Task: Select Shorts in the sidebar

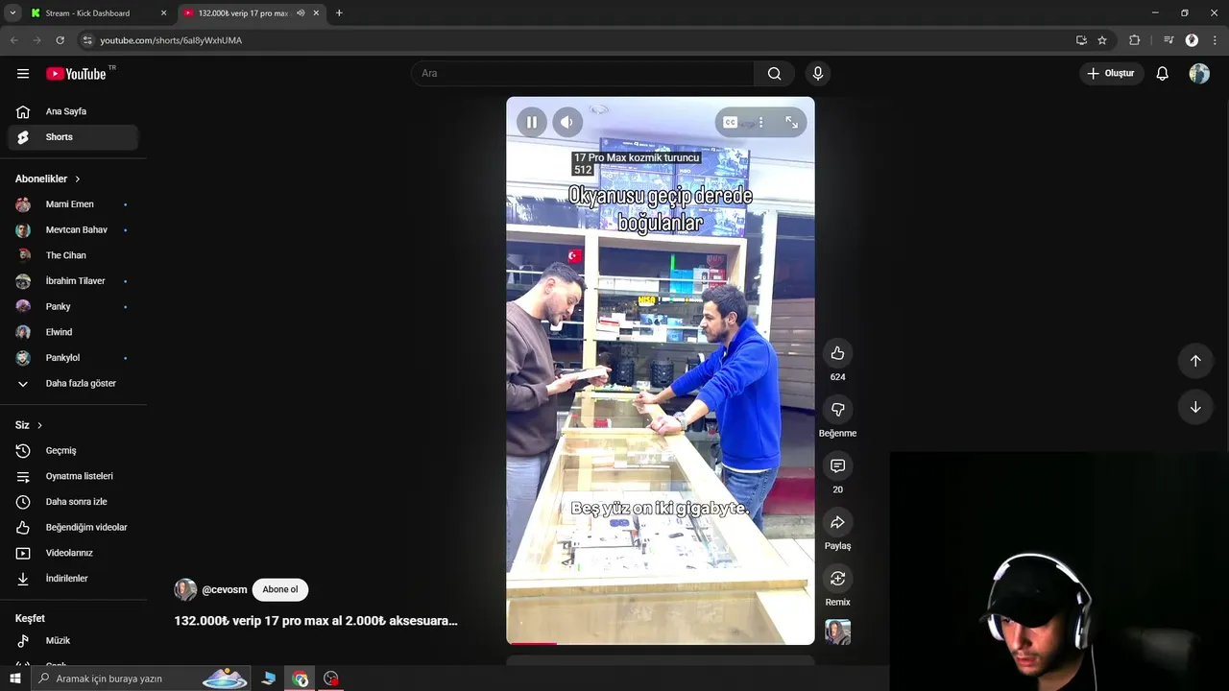Action: pos(73,137)
